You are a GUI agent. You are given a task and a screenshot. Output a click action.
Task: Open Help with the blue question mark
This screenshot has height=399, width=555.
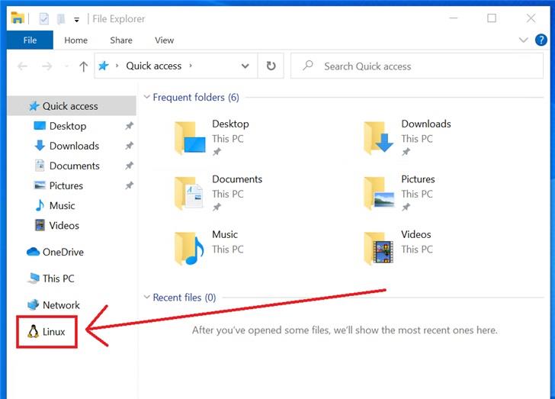(541, 40)
